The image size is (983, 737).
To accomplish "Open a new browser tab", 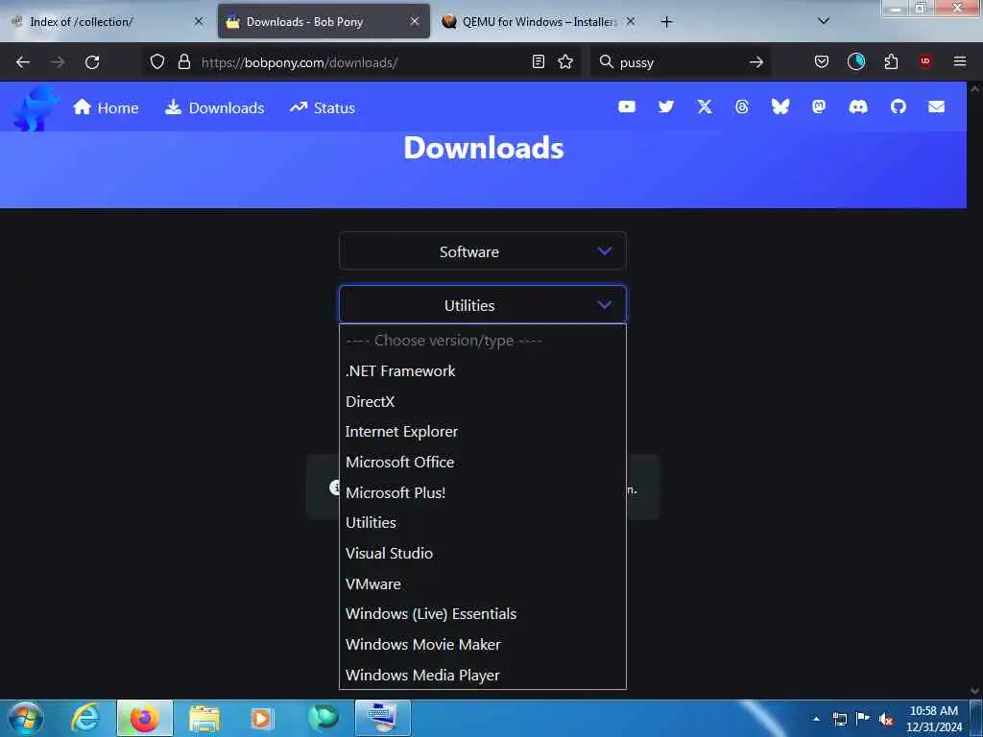I will 666,22.
